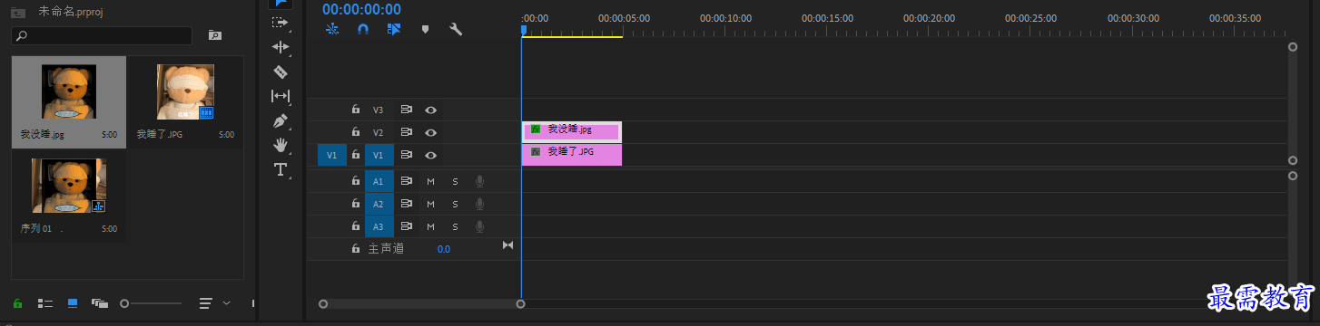Select the Ripple Edit tool

(x=281, y=46)
